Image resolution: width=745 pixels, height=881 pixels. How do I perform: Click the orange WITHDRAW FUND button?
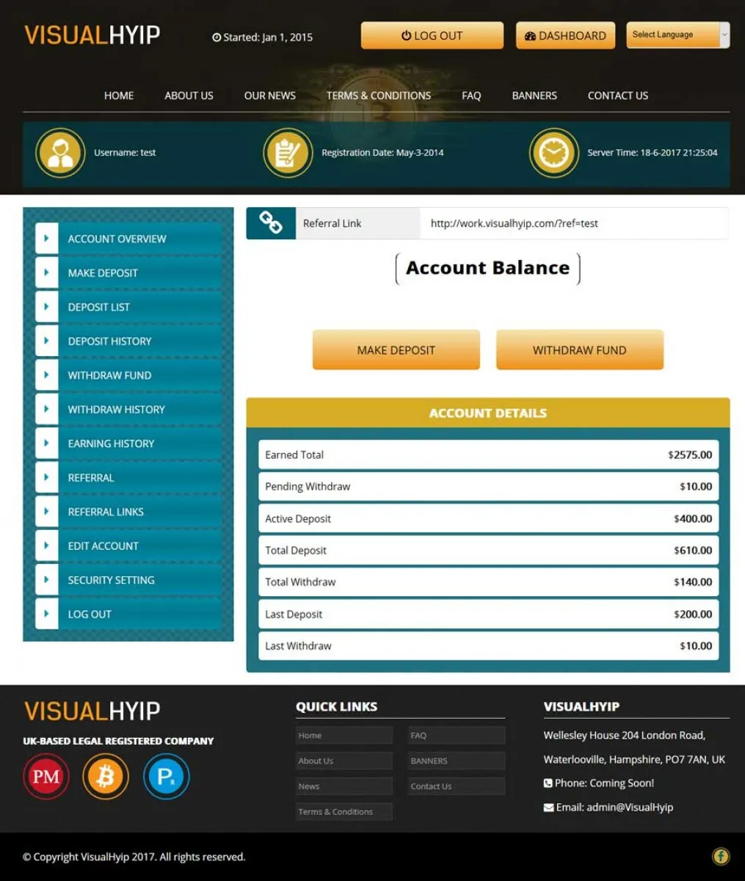point(580,350)
